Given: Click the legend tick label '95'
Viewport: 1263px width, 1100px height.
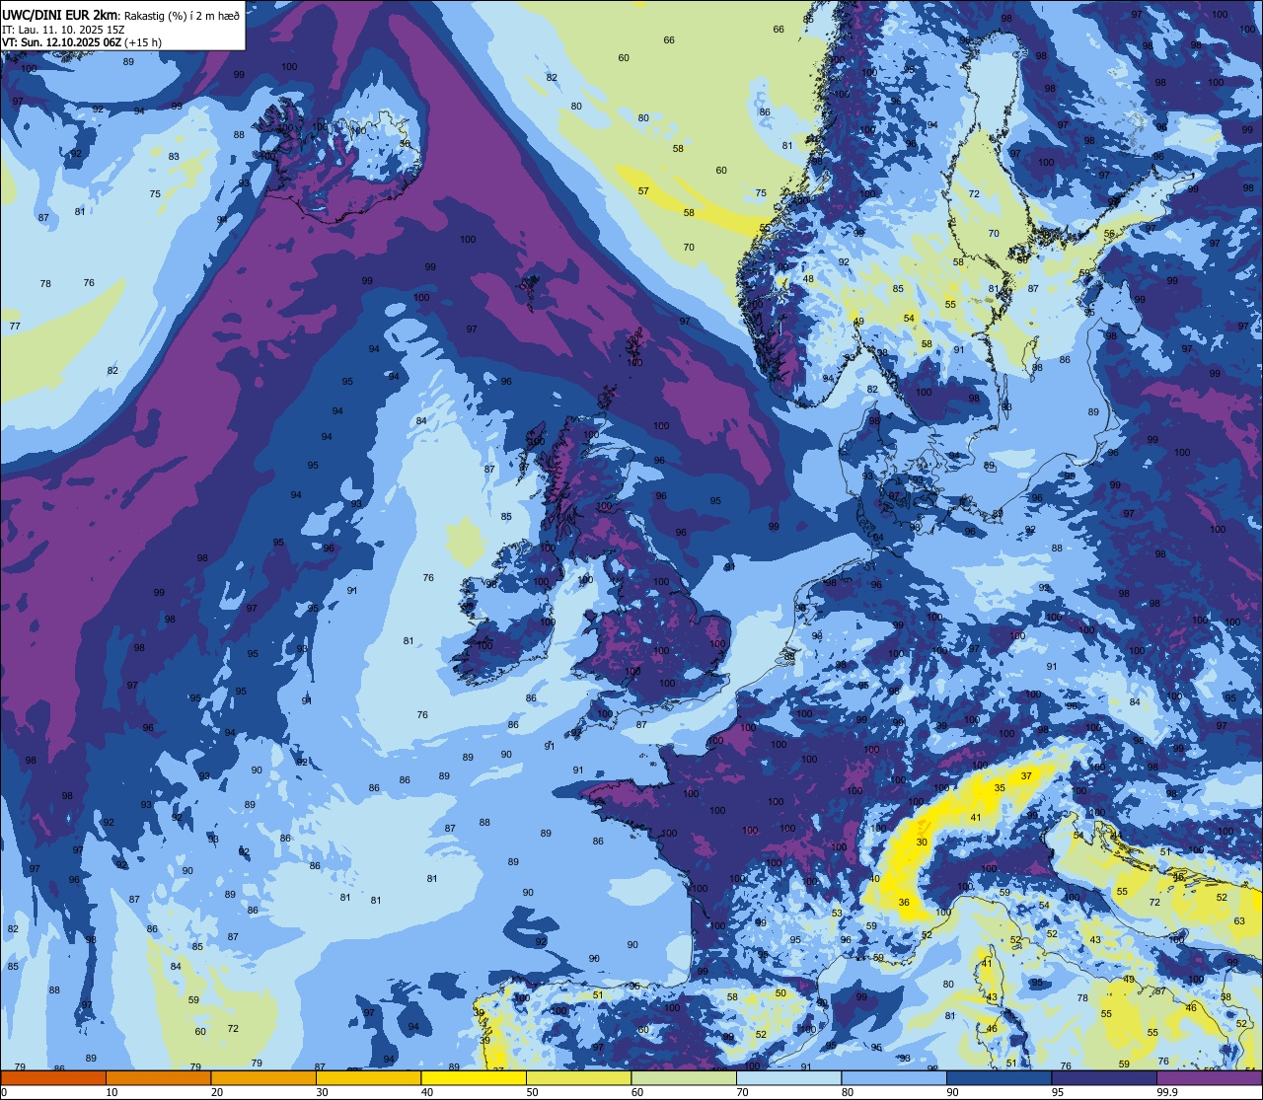Looking at the screenshot, I should [x=1058, y=1091].
